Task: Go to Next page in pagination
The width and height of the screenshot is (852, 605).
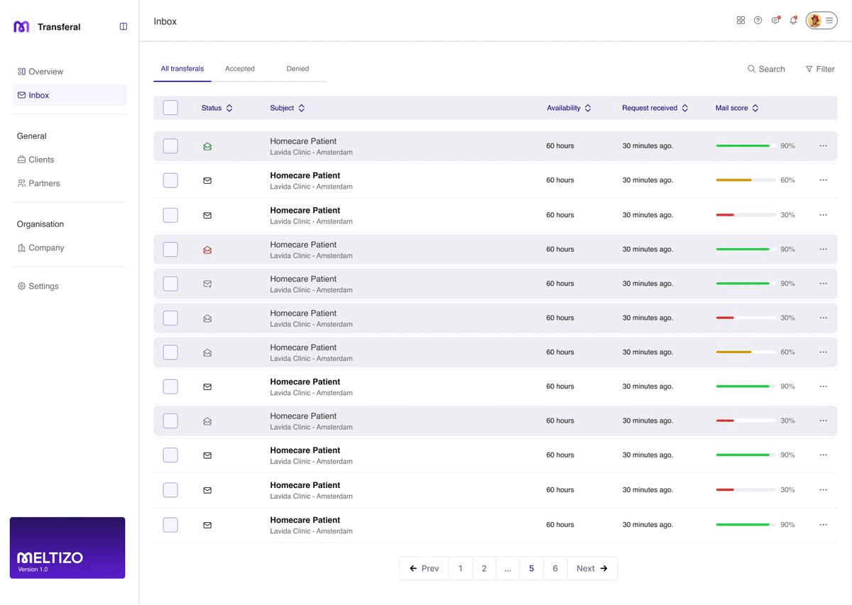Action: tap(591, 568)
